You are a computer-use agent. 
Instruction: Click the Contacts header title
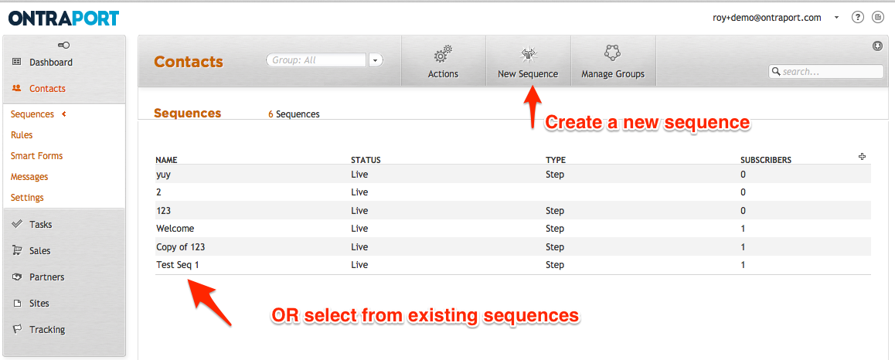point(189,62)
